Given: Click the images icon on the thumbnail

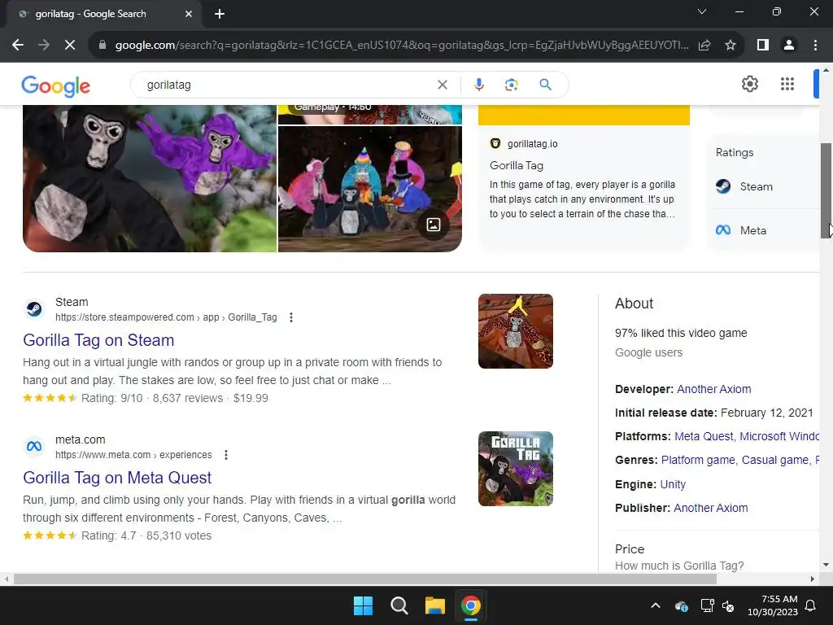Looking at the screenshot, I should coord(434,225).
